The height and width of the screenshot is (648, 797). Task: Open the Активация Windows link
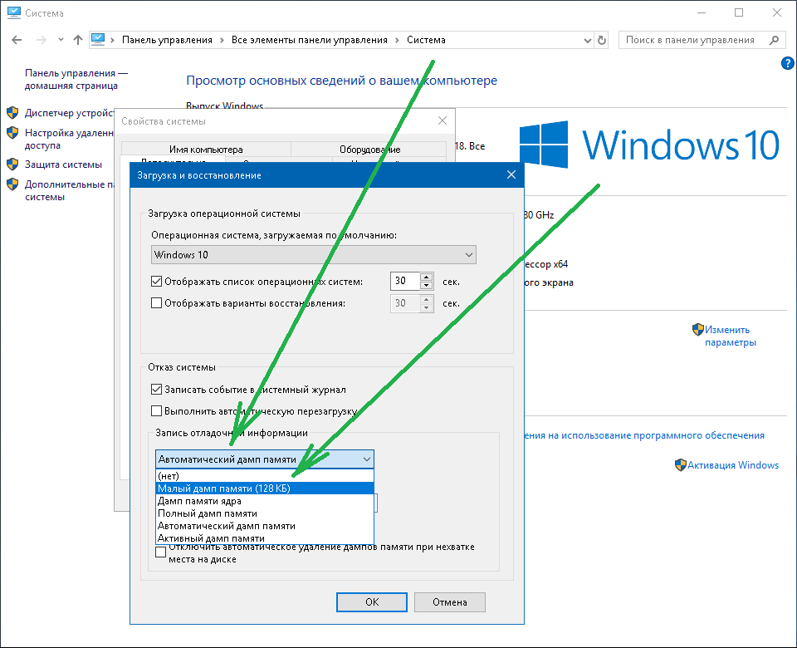[733, 465]
